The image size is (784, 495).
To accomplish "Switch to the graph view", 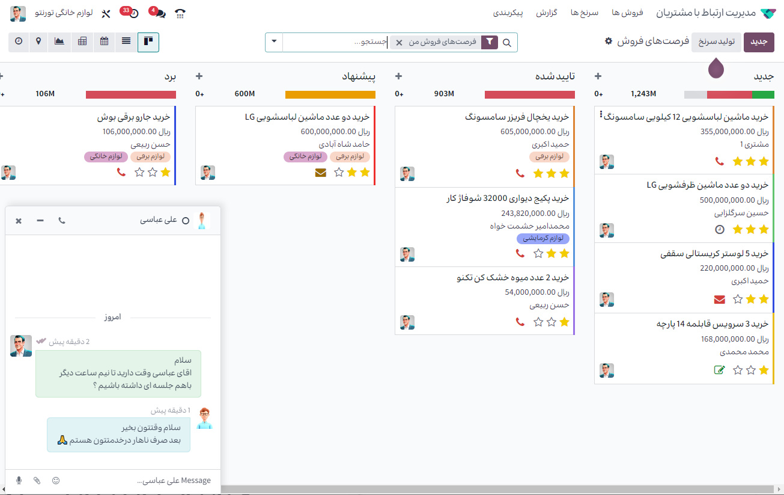I will tap(59, 42).
